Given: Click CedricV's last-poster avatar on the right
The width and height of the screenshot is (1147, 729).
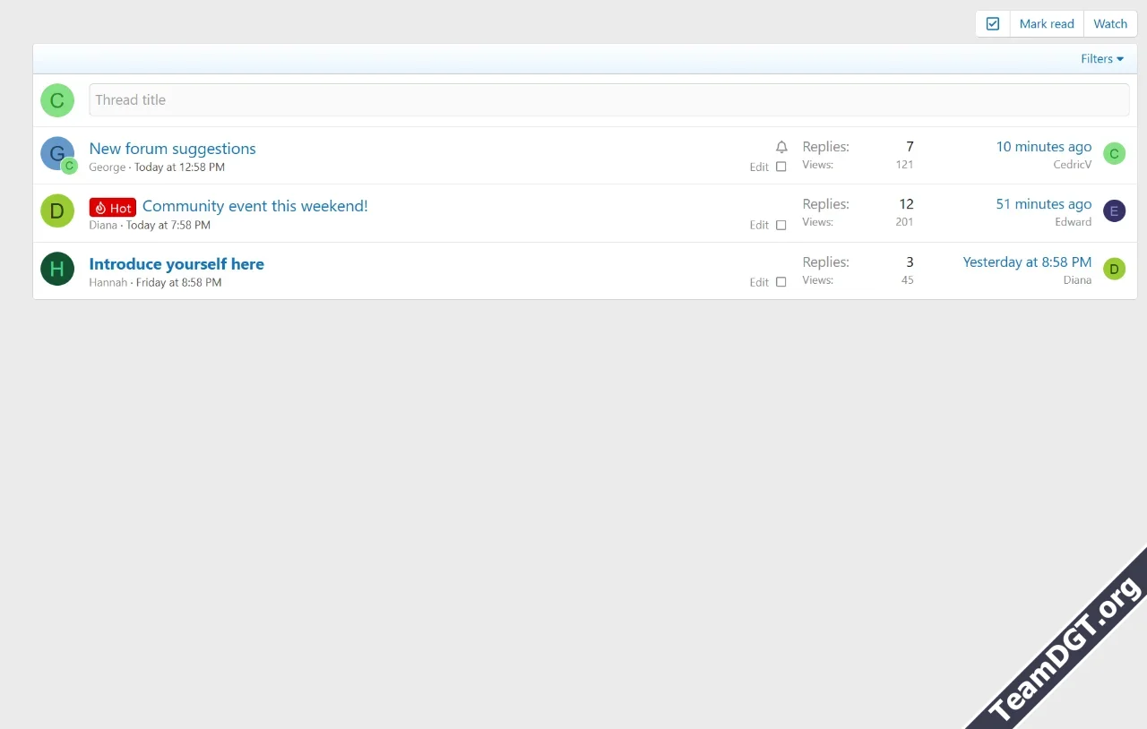Looking at the screenshot, I should 1114,154.
